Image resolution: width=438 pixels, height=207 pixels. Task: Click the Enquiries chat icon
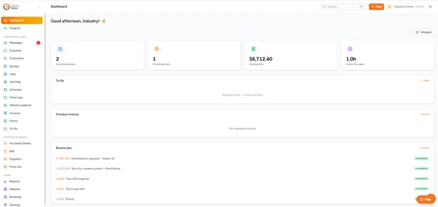pyautogui.click(x=5, y=51)
